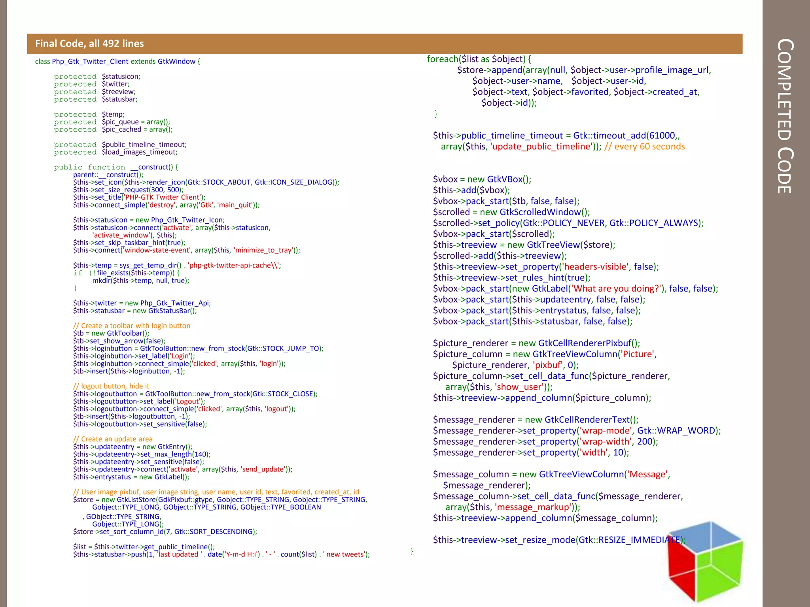The width and height of the screenshot is (810, 607).
Task: Click the '$tb->set_show_arrow(false);' line
Action: pyautogui.click(x=119, y=341)
